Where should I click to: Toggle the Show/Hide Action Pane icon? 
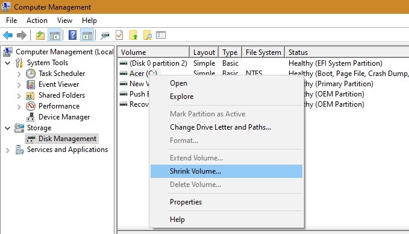(x=87, y=35)
